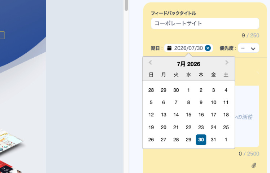The width and height of the screenshot is (270, 173).
Task: Pick July 1 in calendar
Action: (x=188, y=90)
